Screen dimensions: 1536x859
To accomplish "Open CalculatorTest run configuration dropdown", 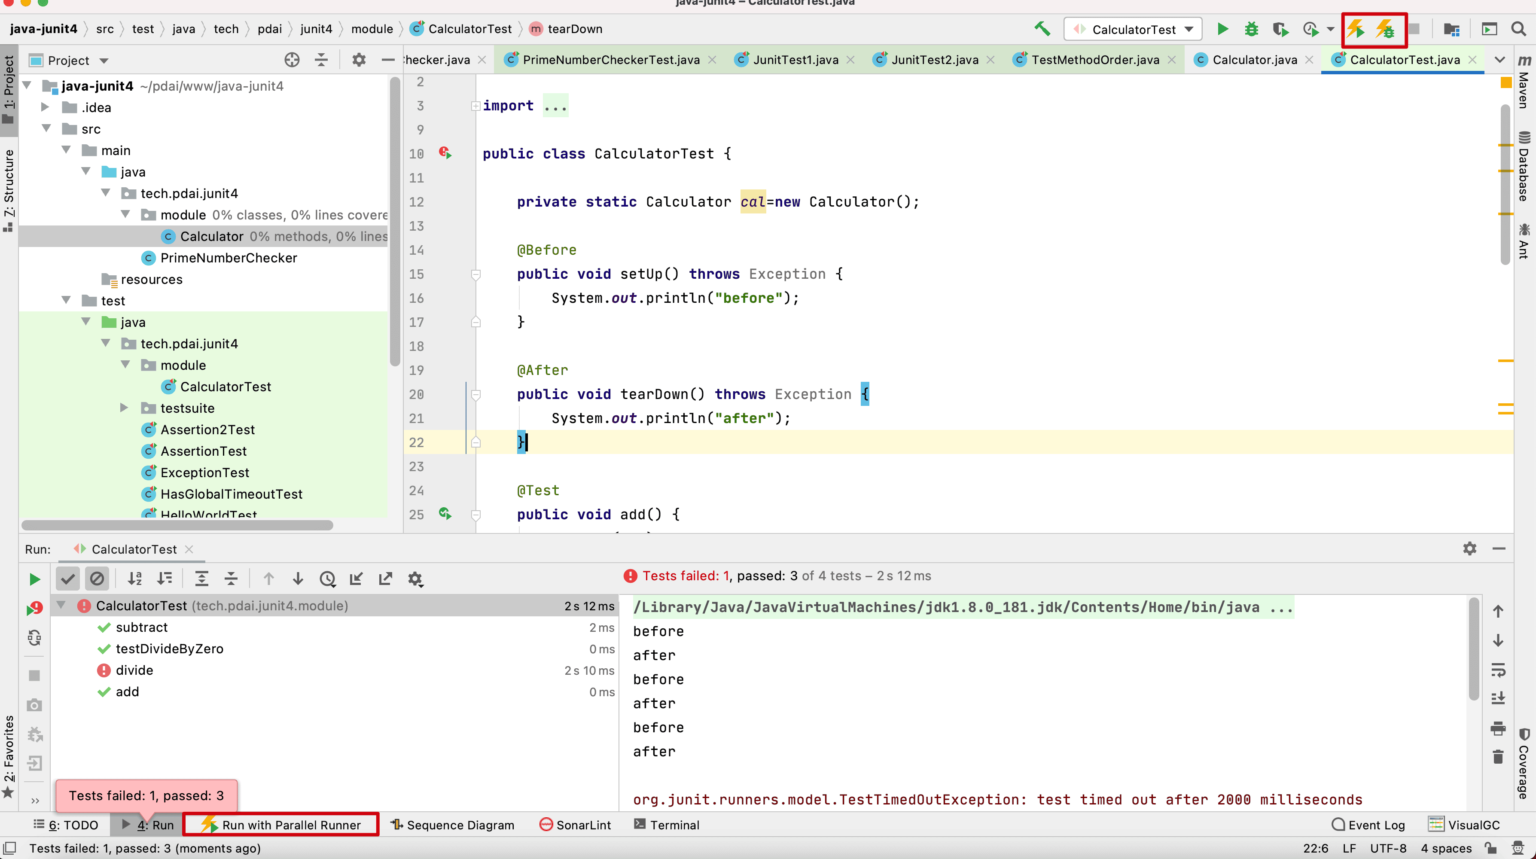I will coord(1133,29).
